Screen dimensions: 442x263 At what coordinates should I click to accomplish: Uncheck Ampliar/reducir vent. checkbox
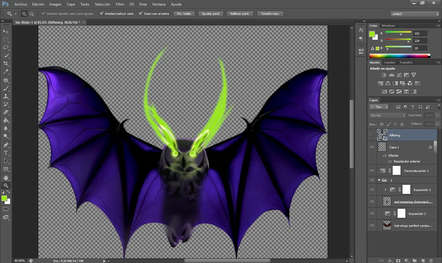point(102,14)
